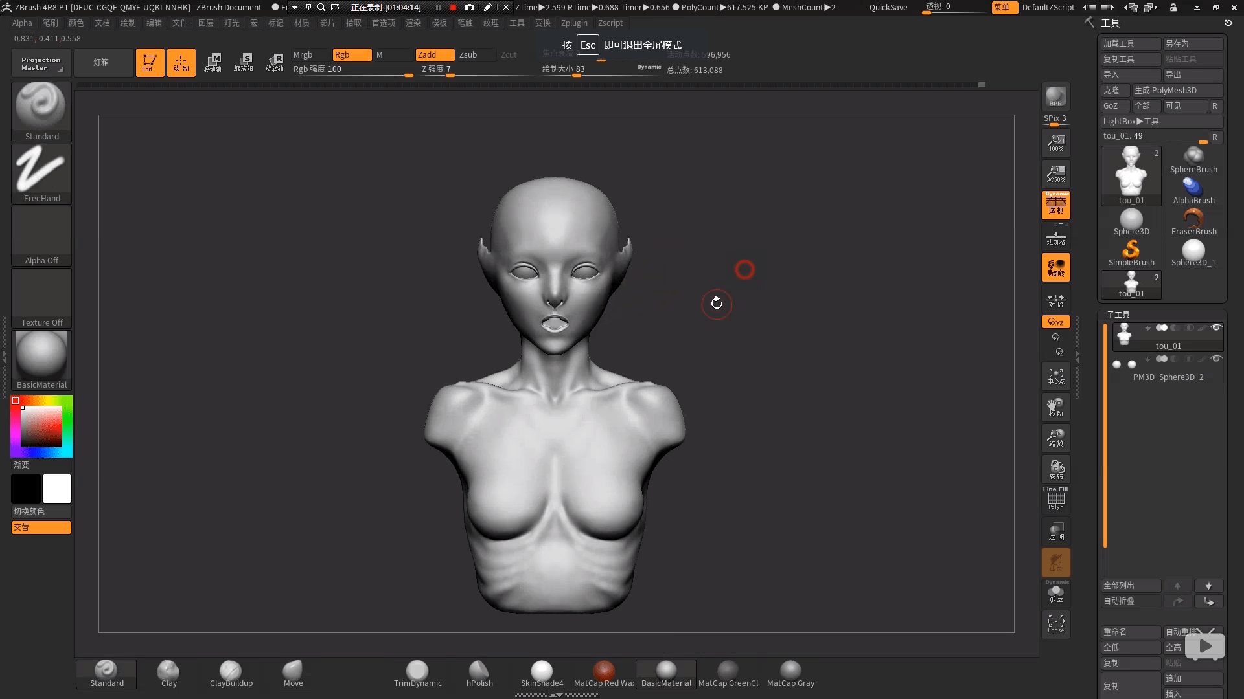Toggle the Rgb mode button
This screenshot has height=699, width=1244.
(352, 55)
